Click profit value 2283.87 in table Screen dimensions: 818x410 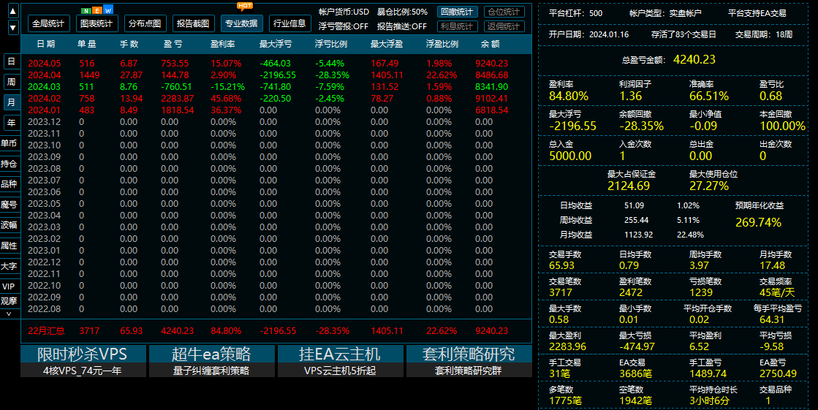coord(178,98)
